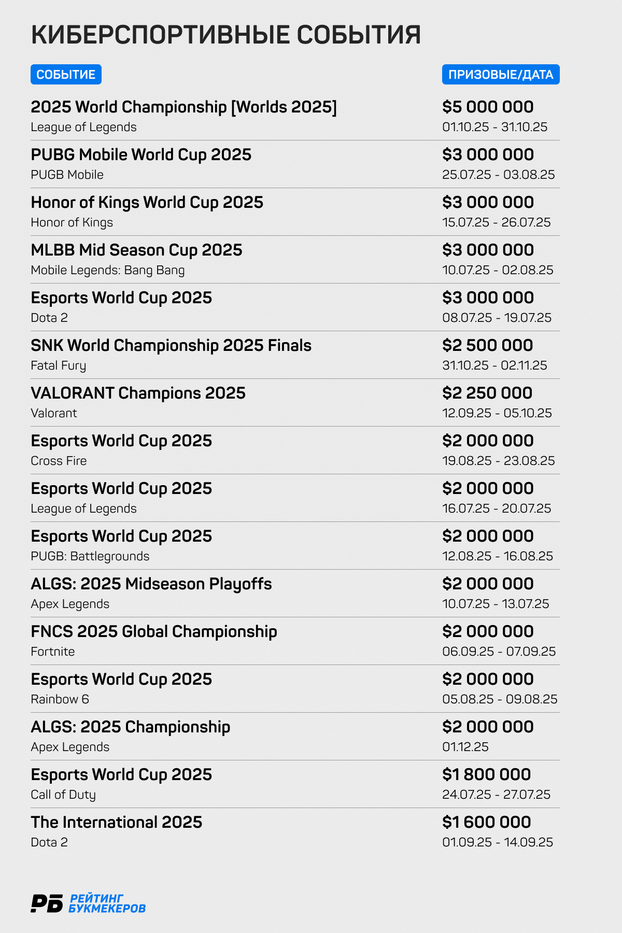Viewport: 622px width, 933px height.
Task: Click the $5 000 000 prize amount
Action: 488,107
